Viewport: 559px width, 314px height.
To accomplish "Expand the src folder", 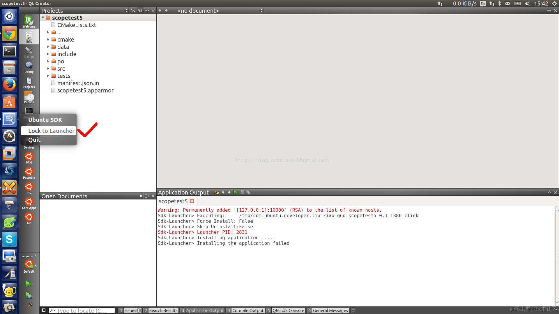I will tap(48, 69).
